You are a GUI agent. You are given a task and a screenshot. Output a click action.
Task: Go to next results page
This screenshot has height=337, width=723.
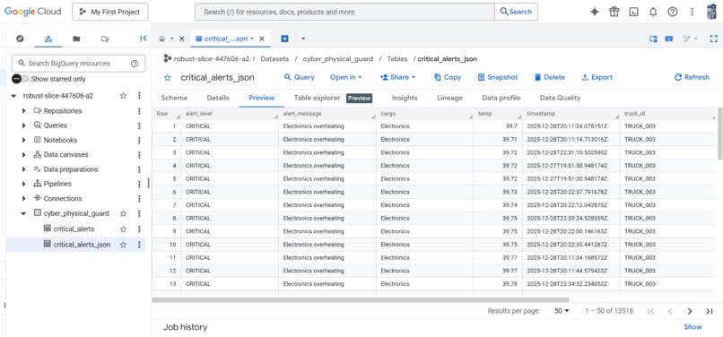coord(690,311)
